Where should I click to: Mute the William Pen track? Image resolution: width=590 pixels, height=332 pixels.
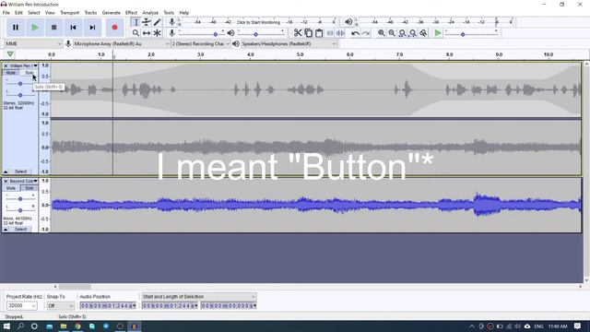click(11, 73)
